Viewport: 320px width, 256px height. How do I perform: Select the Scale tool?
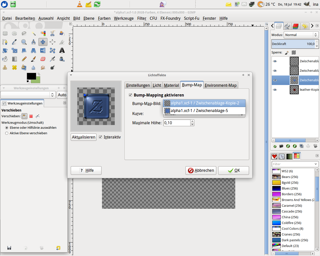(x=14, y=50)
